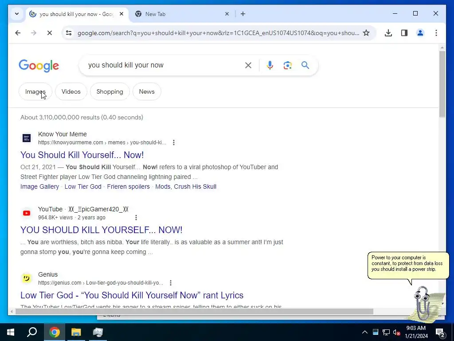Click the knowyourmeme.com URL breadcrumb
This screenshot has height=341, width=454.
pyautogui.click(x=102, y=143)
